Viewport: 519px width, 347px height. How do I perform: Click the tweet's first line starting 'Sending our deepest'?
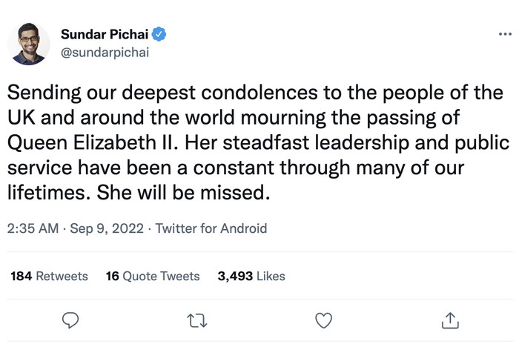point(254,96)
